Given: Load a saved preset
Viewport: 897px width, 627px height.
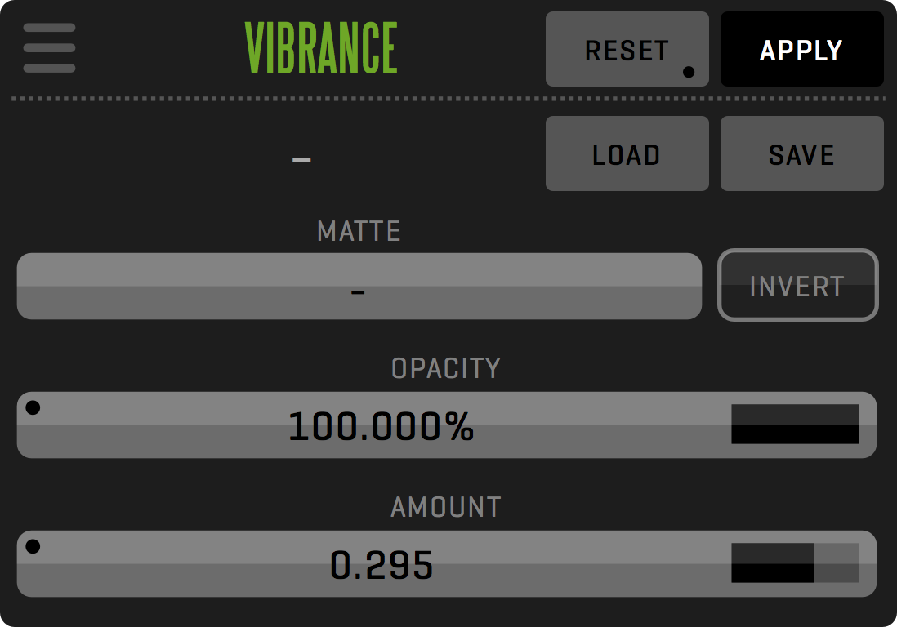Looking at the screenshot, I should click(x=627, y=154).
